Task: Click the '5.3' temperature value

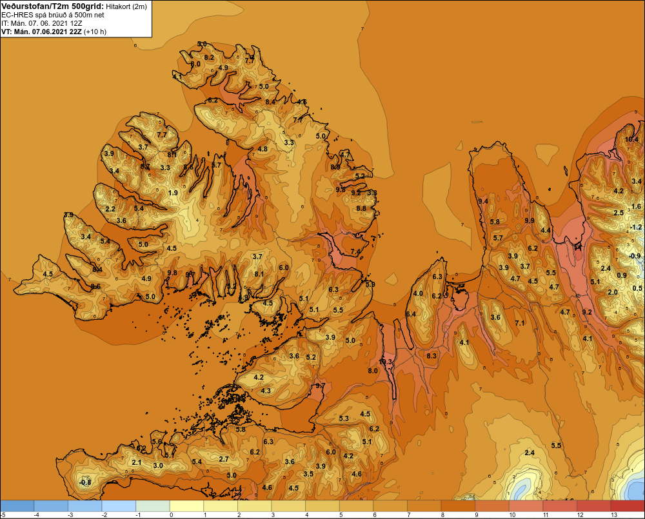Action: (344, 418)
